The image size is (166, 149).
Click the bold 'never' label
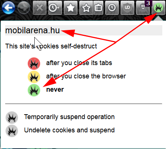click(55, 89)
